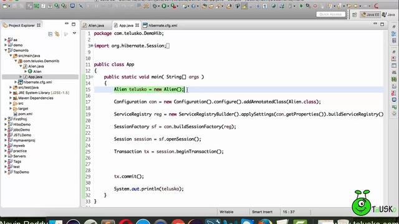Select the JSTLDemo project
This screenshot has width=399, height=224.
22,135
